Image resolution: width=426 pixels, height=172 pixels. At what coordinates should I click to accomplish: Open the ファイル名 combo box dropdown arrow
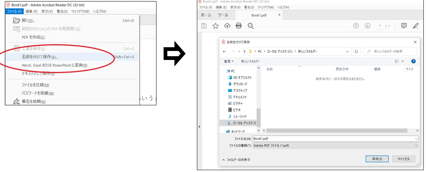[x=416, y=139]
